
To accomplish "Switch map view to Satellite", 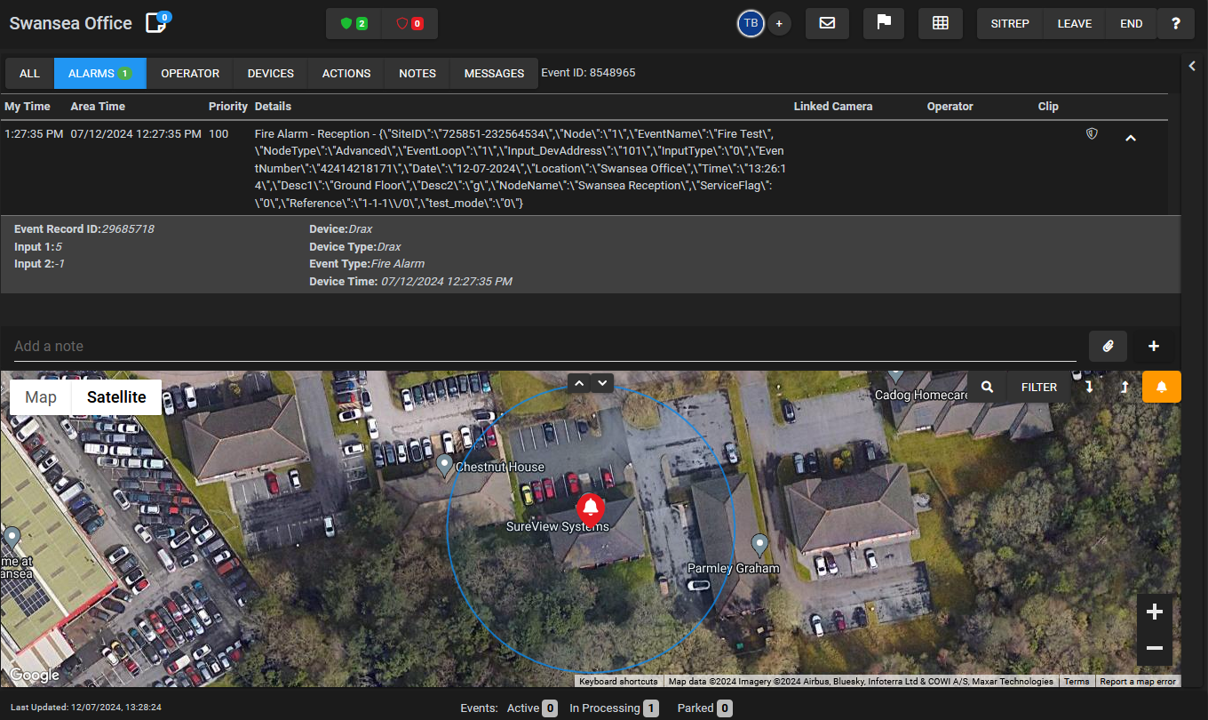I will pos(116,397).
